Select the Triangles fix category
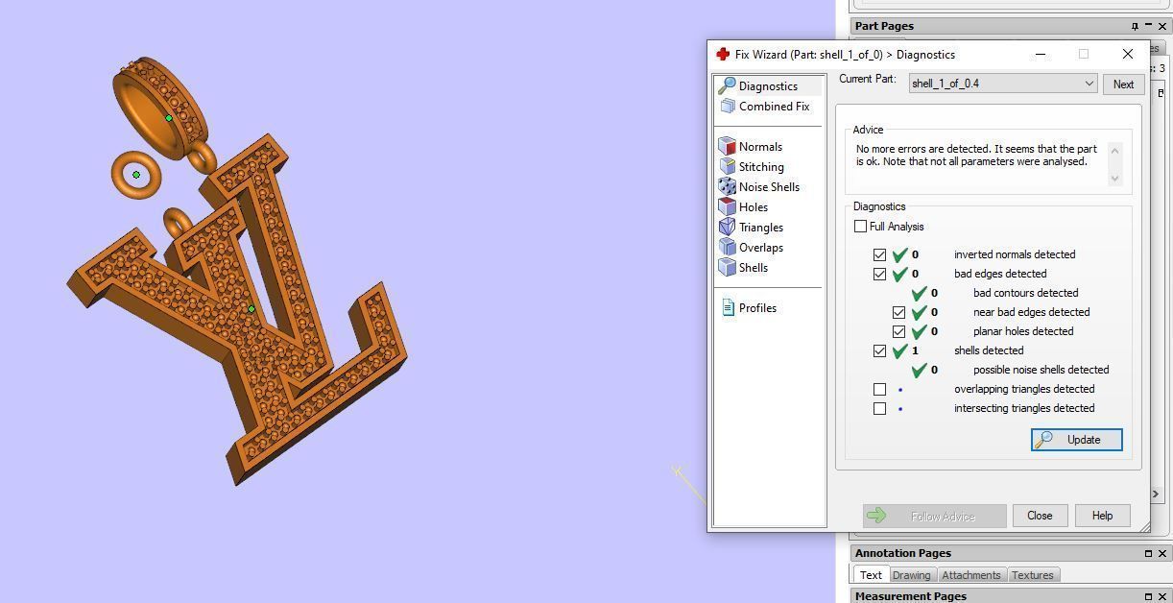 761,228
